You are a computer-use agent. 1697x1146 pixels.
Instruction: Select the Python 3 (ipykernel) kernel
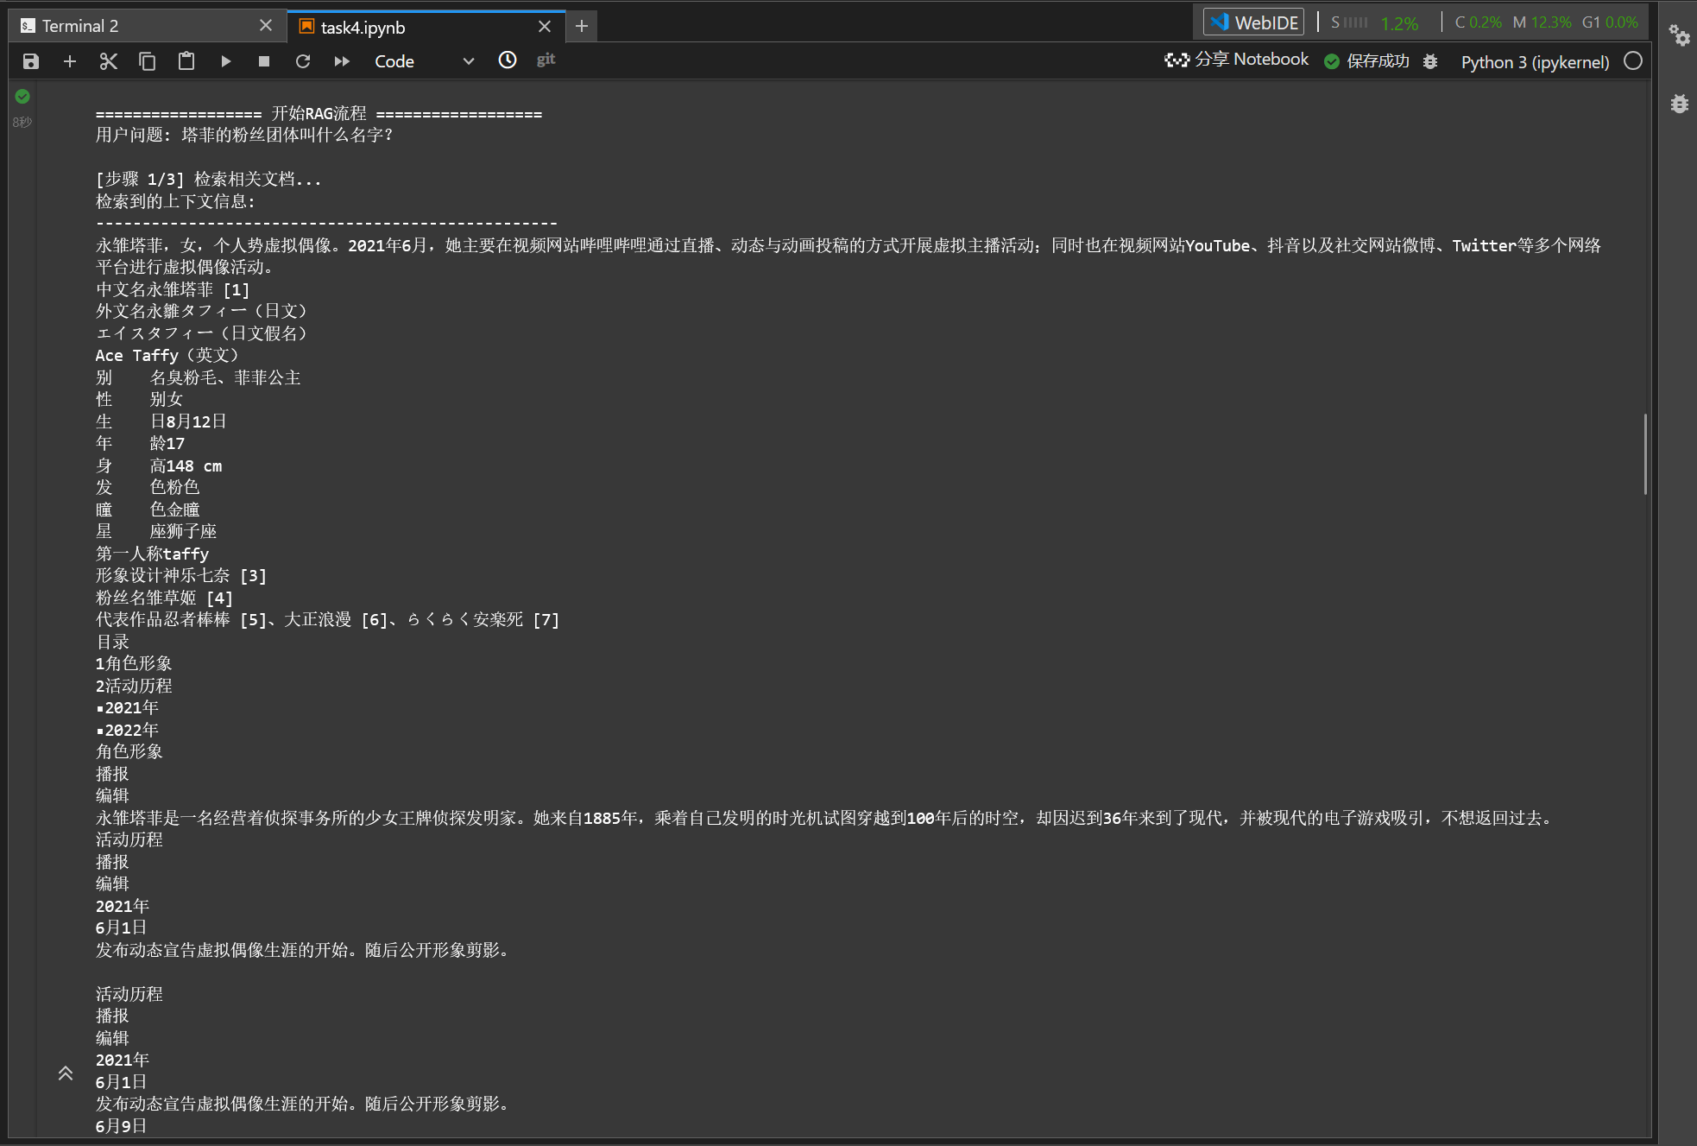[1535, 62]
